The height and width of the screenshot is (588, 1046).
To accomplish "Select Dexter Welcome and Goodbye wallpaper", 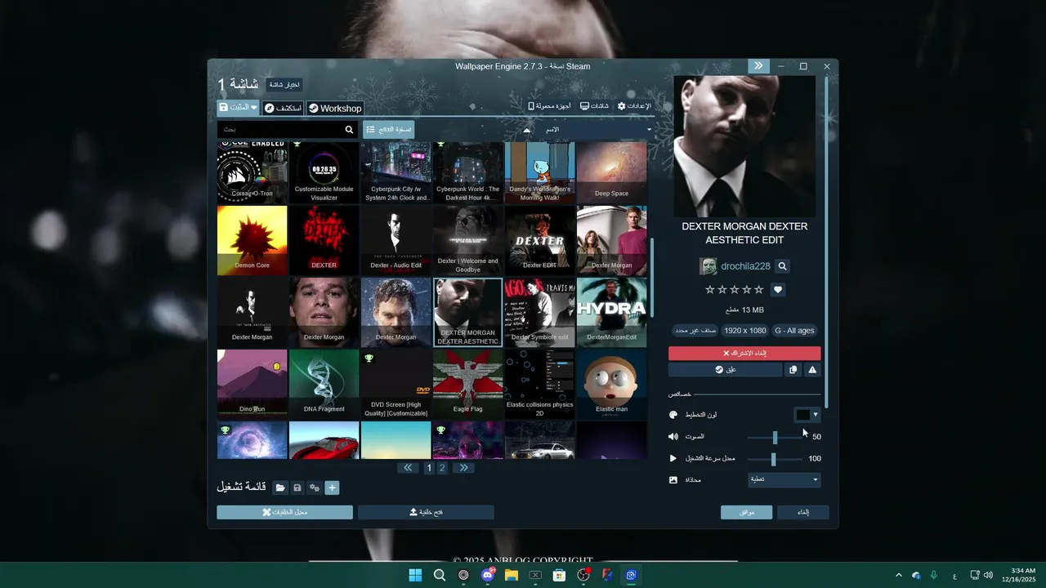I will [x=468, y=240].
